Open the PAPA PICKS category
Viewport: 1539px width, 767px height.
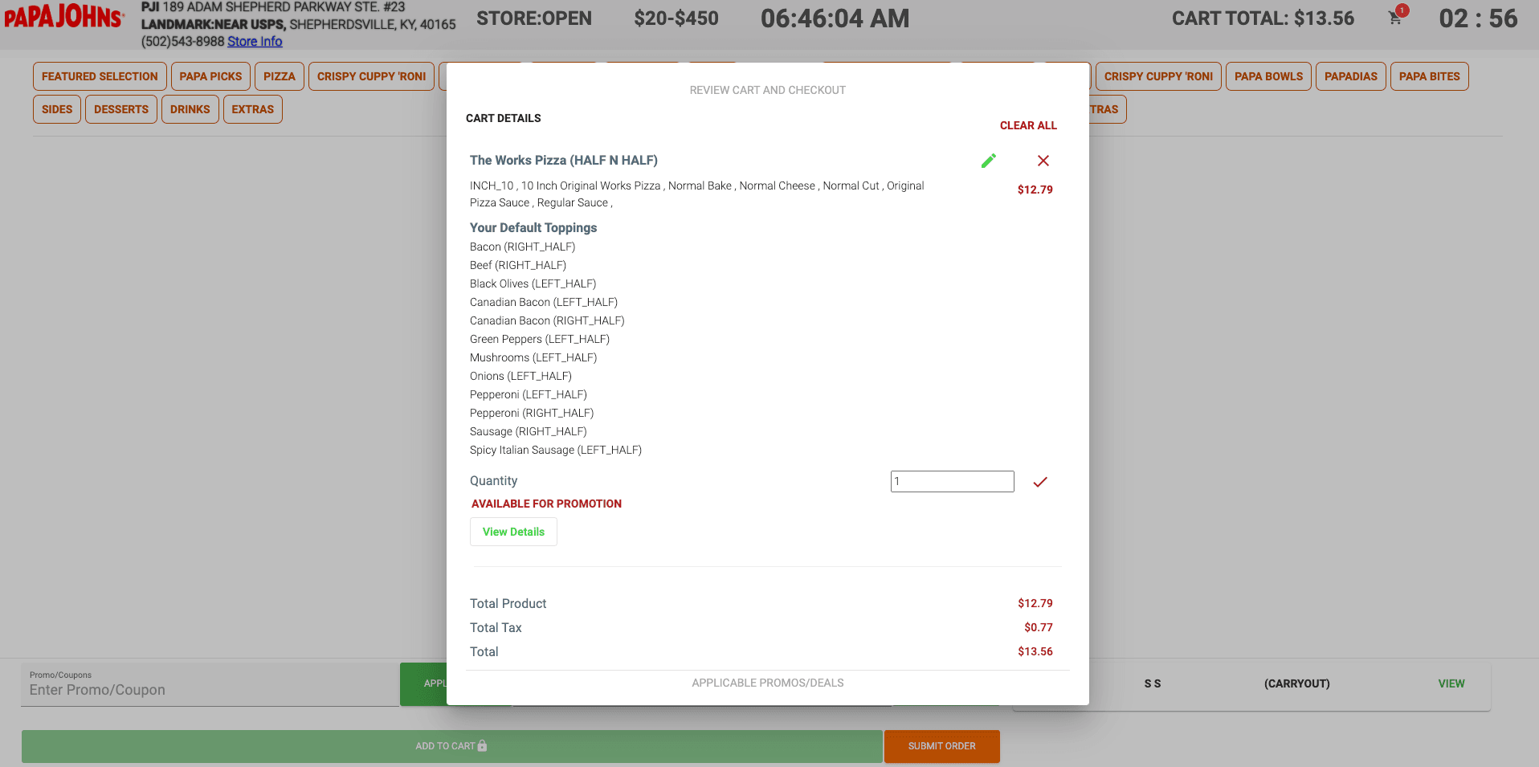coord(210,76)
